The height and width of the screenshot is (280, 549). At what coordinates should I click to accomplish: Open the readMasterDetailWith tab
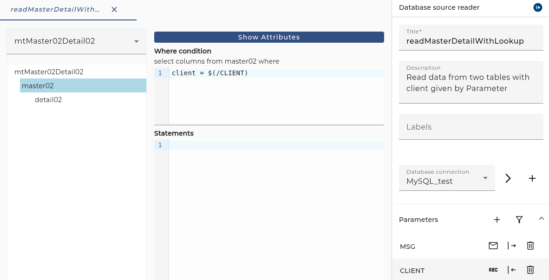coord(55,9)
